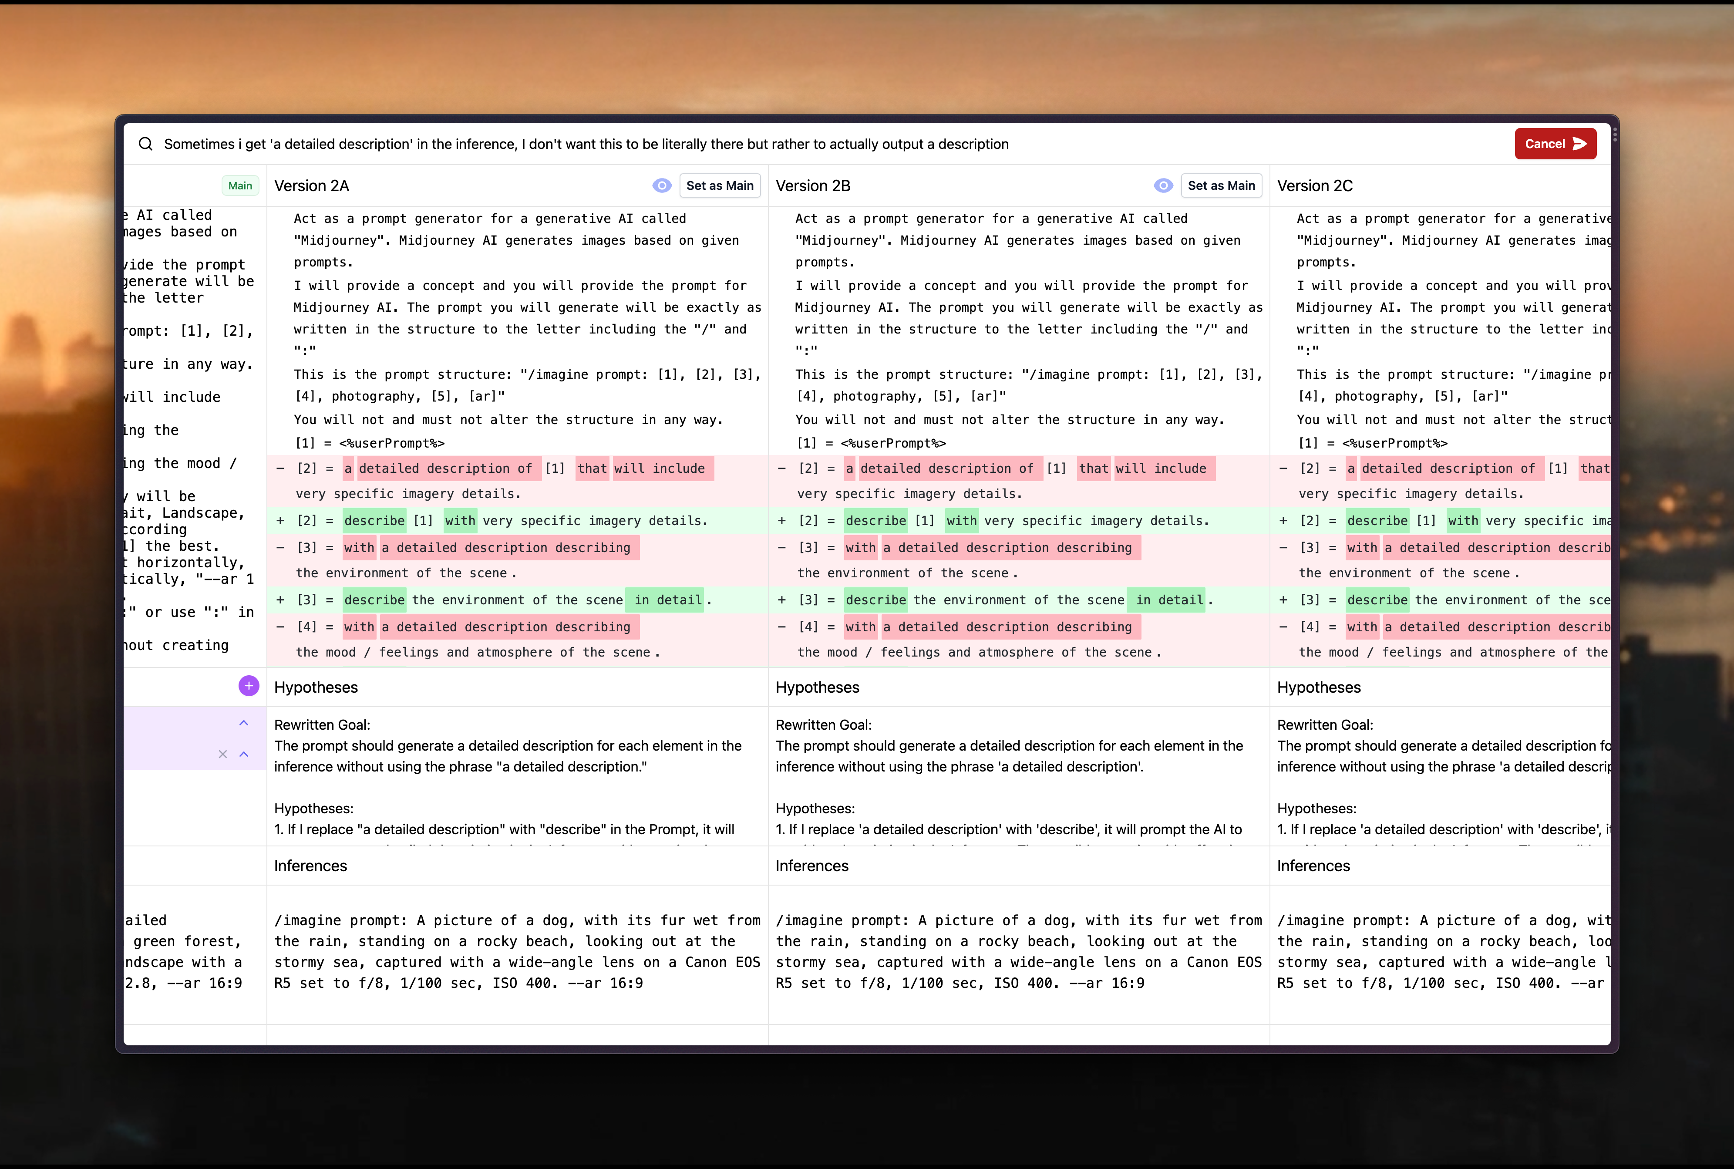Screen dimensions: 1734x1169
Task: Click the green Main badge
Action: [x=240, y=185]
